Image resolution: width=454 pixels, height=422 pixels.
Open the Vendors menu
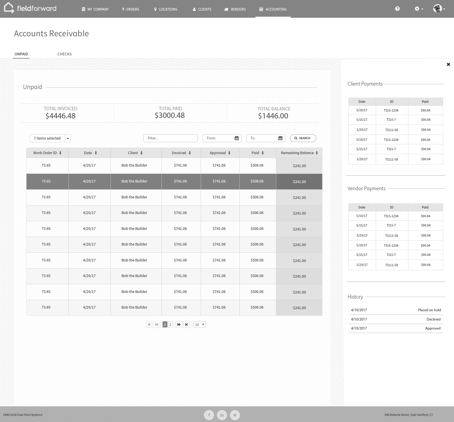coord(235,9)
